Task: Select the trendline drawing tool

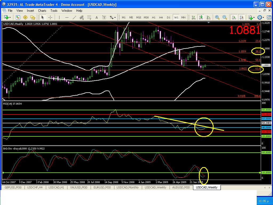Action: point(74,17)
